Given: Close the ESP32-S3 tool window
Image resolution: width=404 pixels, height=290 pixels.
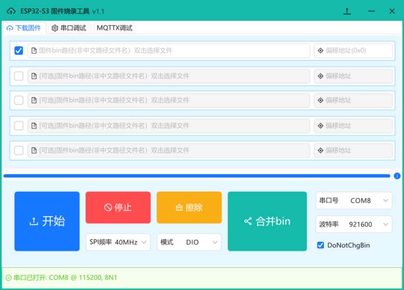Looking at the screenshot, I should (392, 11).
